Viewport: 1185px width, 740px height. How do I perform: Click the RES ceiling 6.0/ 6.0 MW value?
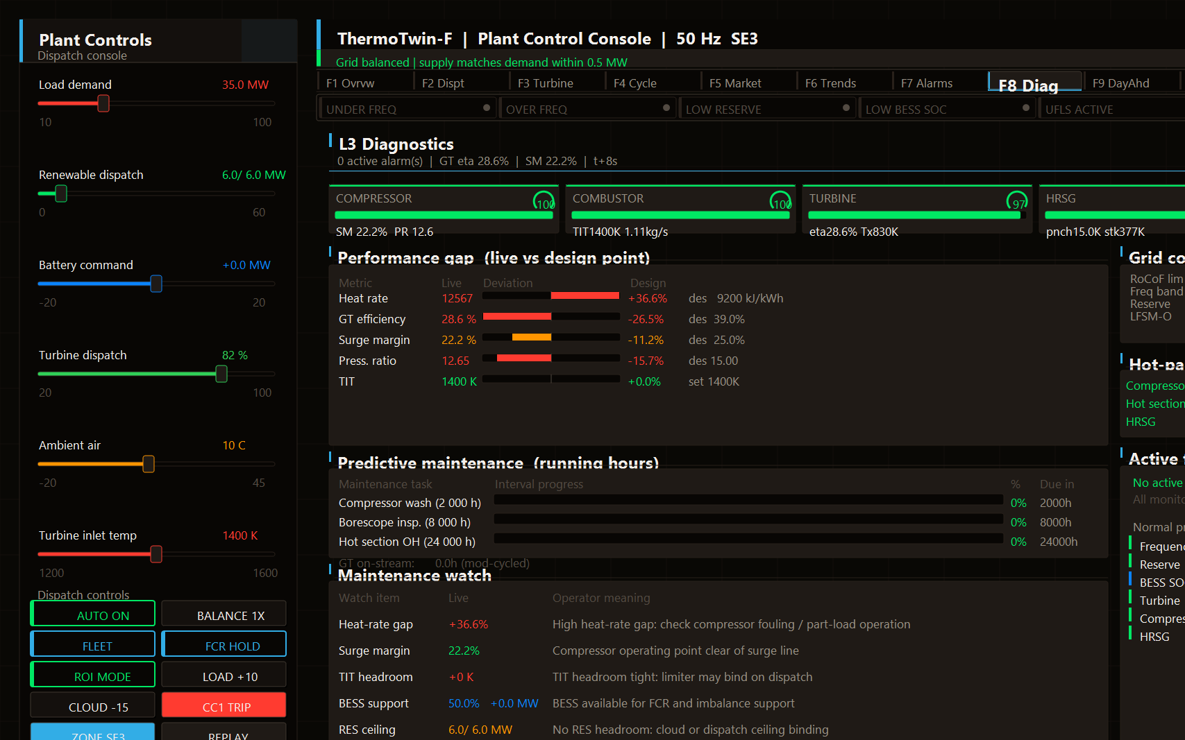coord(480,730)
